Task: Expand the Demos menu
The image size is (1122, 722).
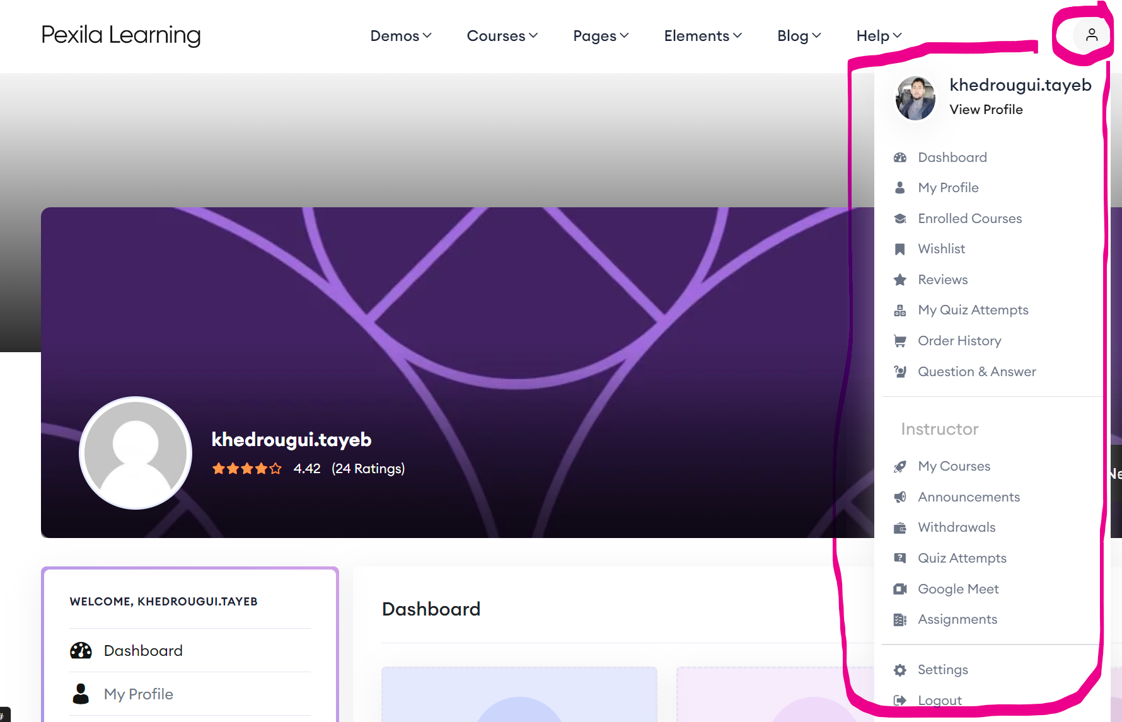Action: (x=401, y=36)
